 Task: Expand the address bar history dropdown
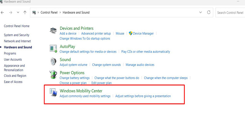click(201, 12)
